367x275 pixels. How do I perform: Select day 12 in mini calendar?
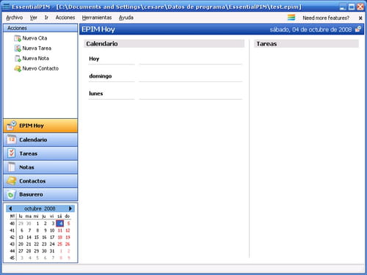[68, 230]
